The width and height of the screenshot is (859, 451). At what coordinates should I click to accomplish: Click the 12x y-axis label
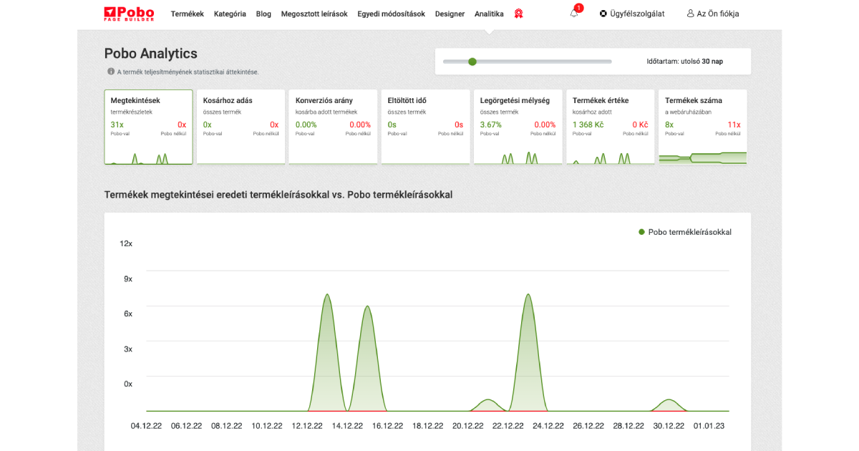[126, 243]
